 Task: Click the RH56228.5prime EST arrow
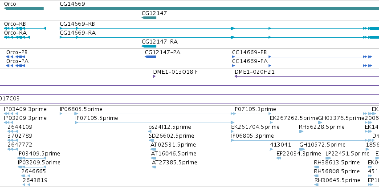(301, 131)
